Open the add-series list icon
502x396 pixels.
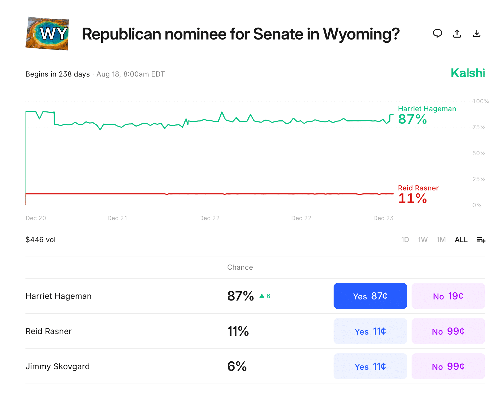click(481, 240)
